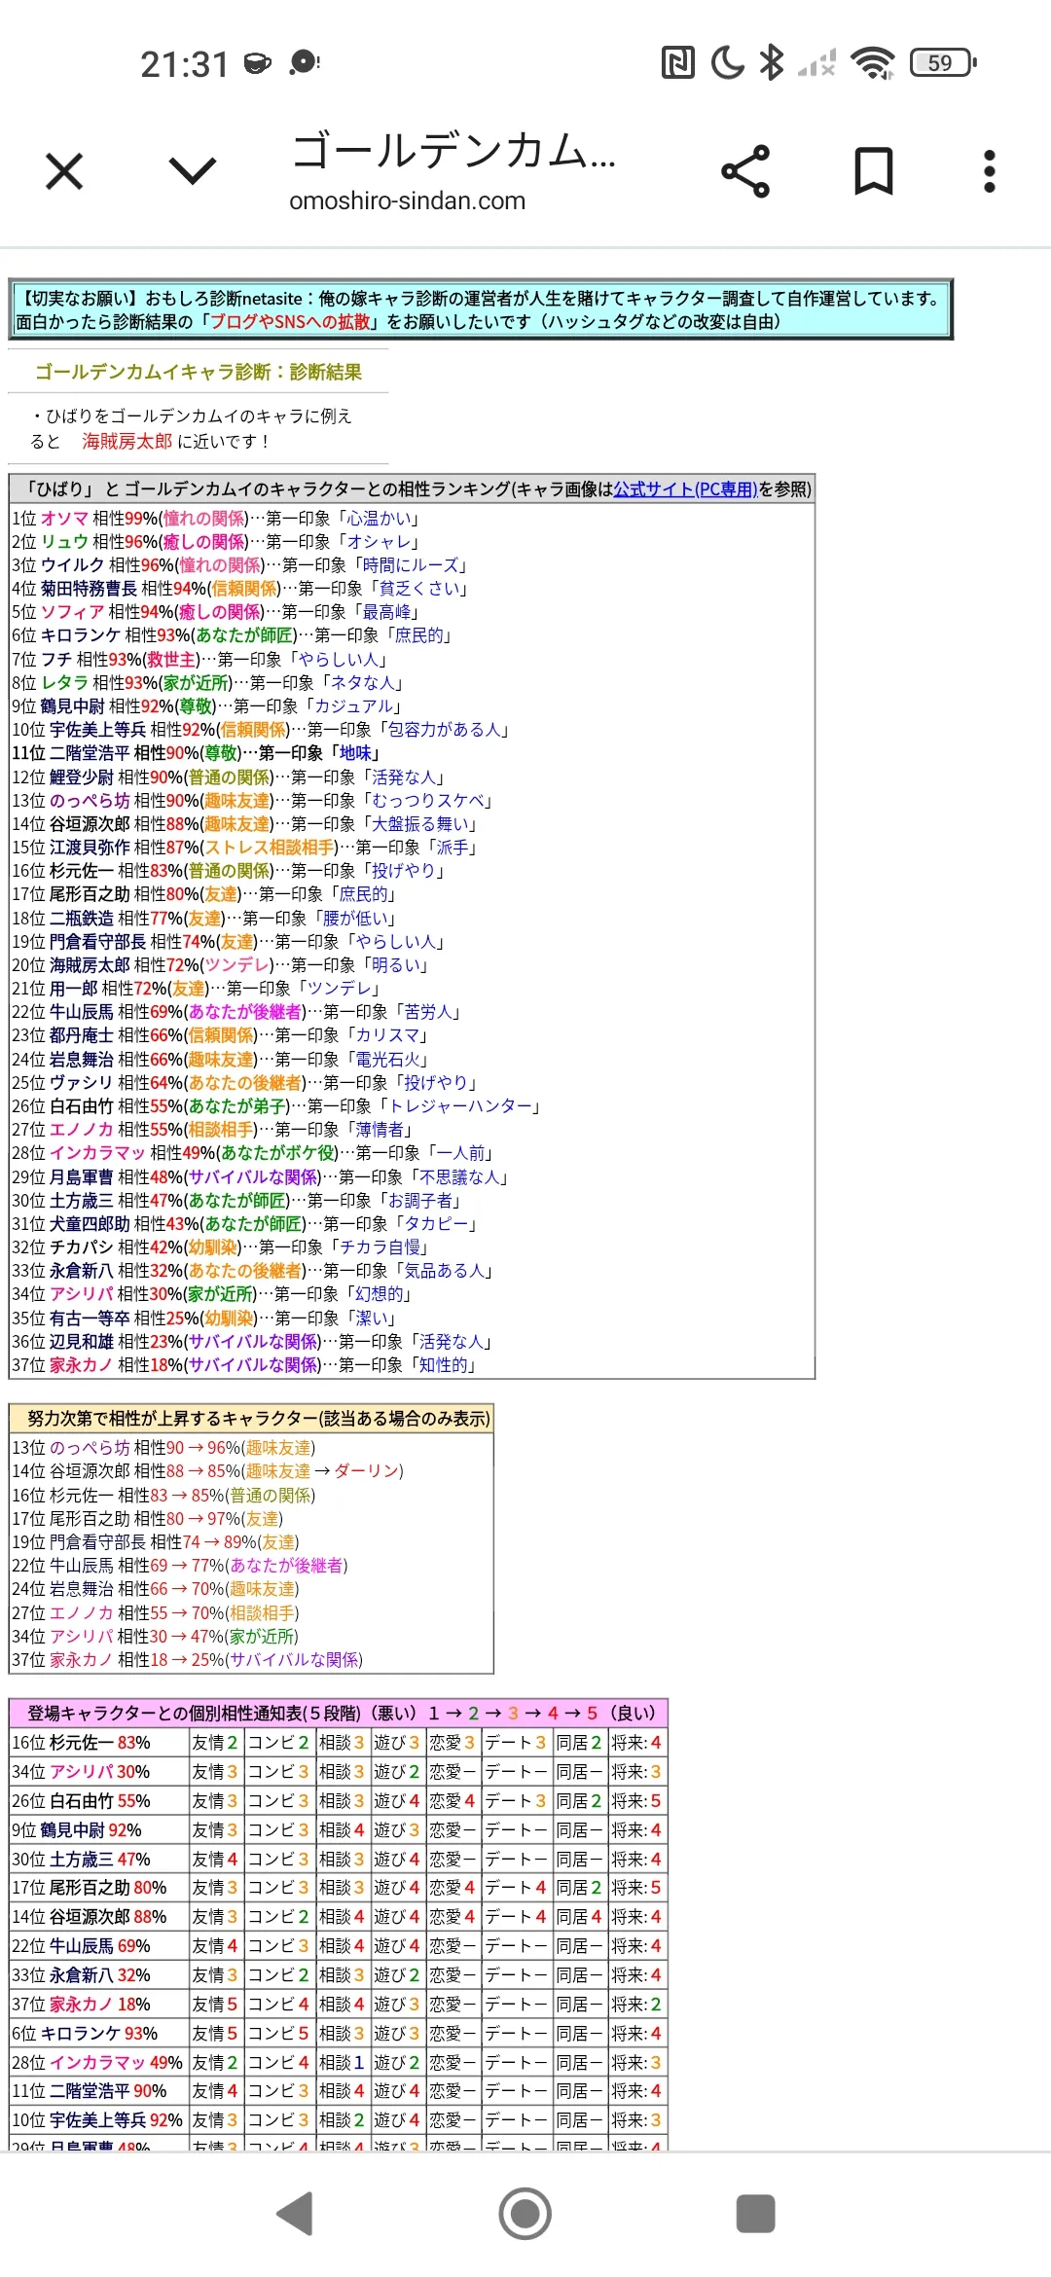Select ranking row 31位 犬童四郎助
Screen dimensions: 1051x2277
coord(245,1224)
